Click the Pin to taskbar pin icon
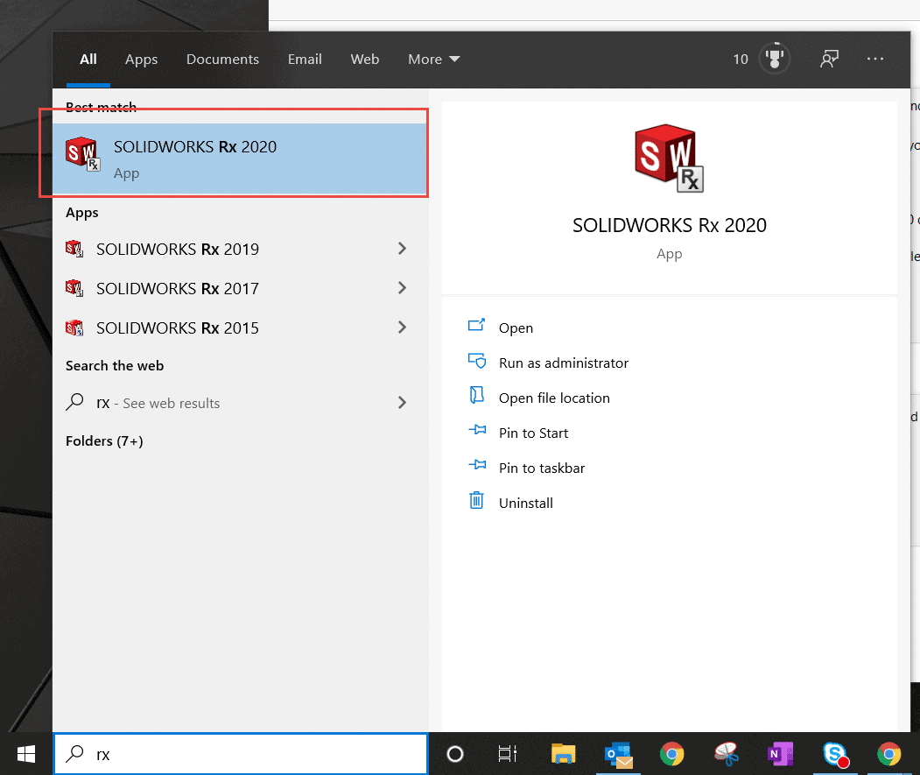This screenshot has width=920, height=775. point(477,466)
